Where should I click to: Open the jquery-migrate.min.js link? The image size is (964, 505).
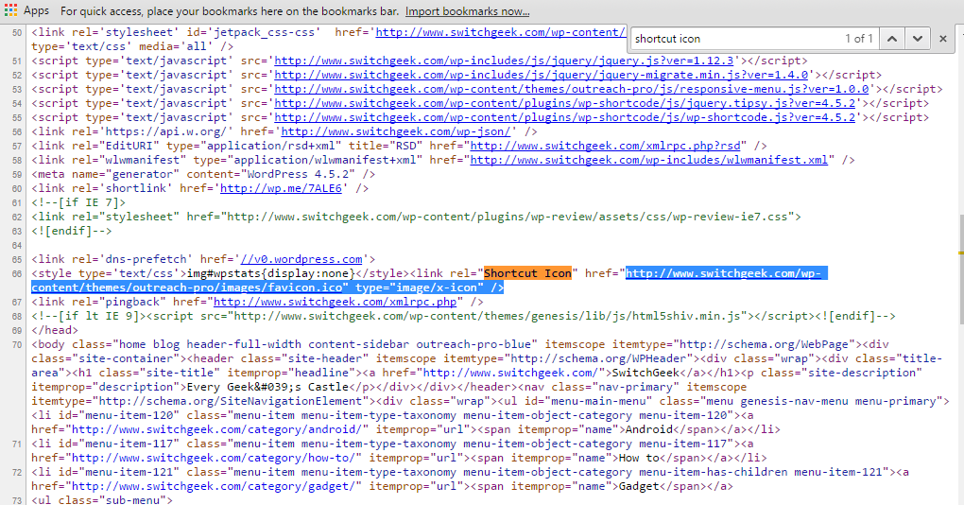click(541, 75)
